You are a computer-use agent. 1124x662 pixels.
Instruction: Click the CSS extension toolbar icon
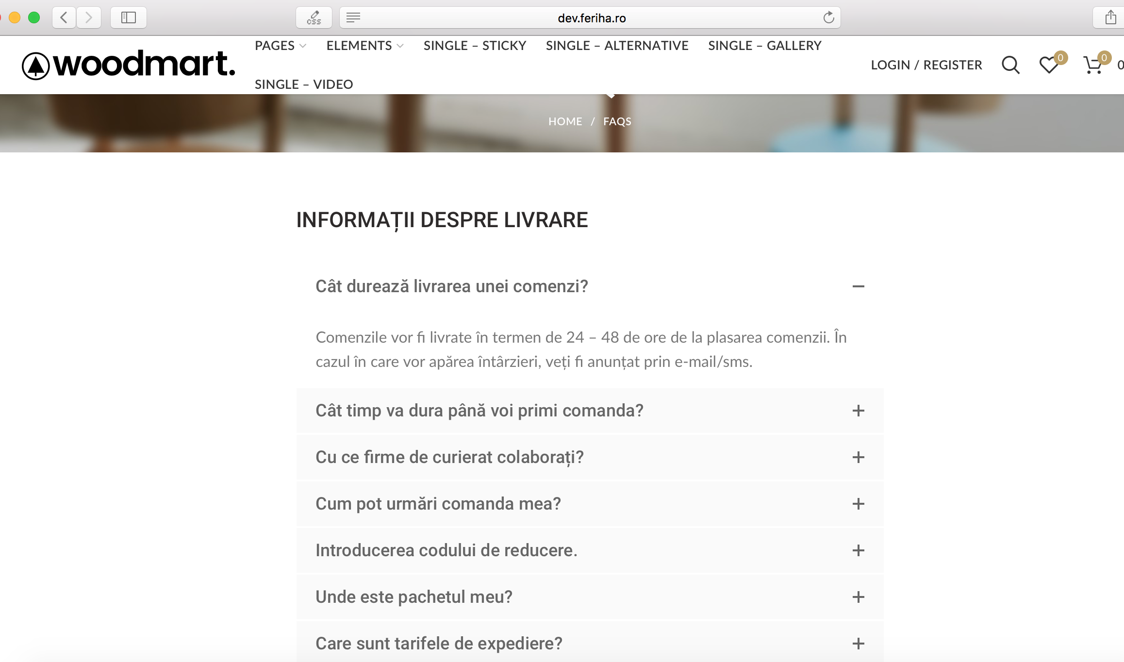(314, 18)
